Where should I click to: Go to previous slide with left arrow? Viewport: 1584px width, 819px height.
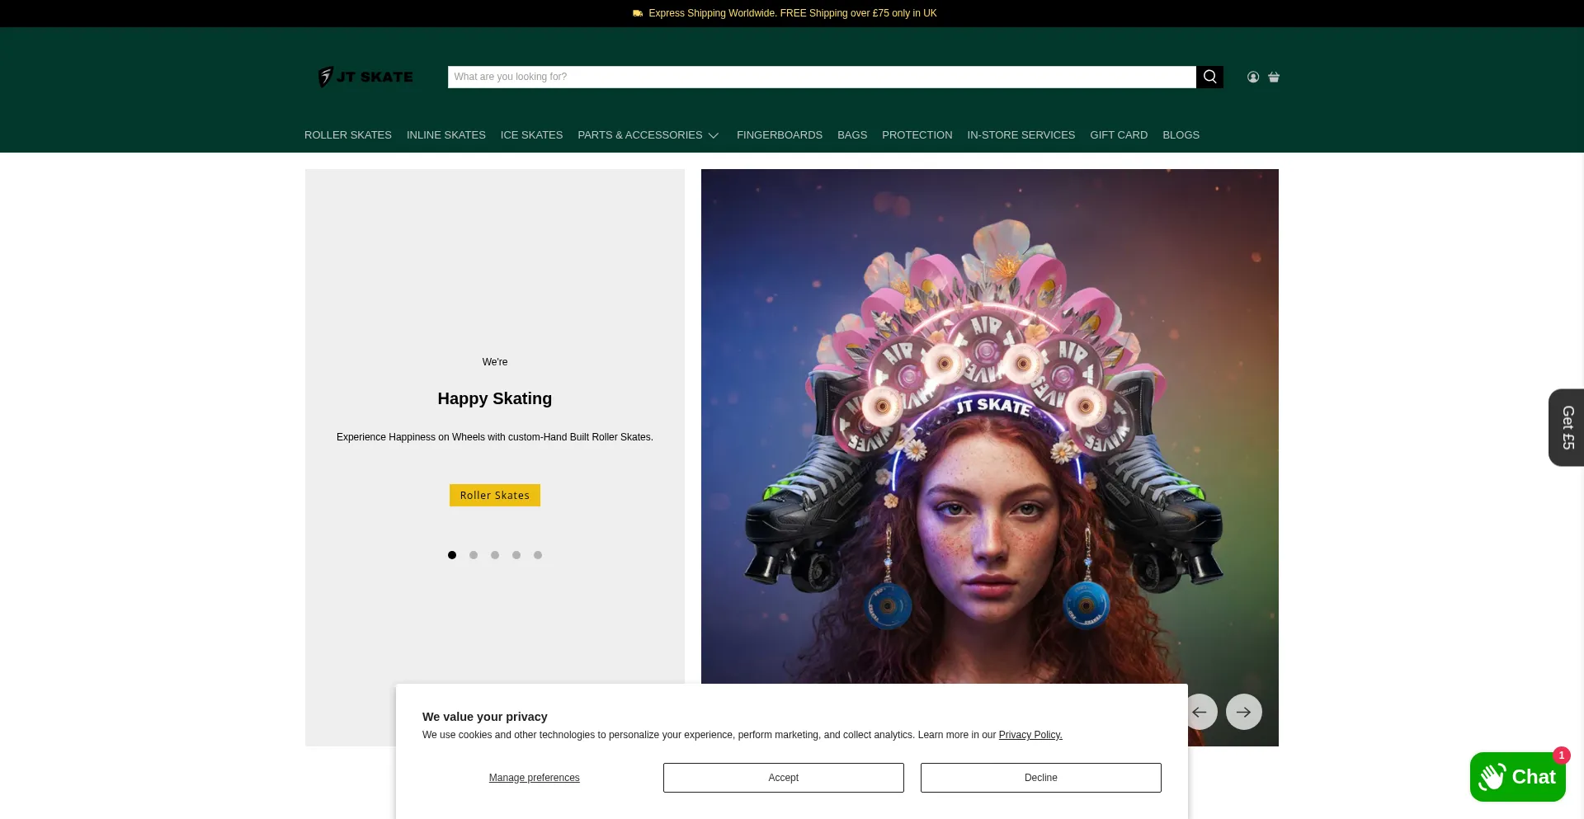pyautogui.click(x=1201, y=712)
